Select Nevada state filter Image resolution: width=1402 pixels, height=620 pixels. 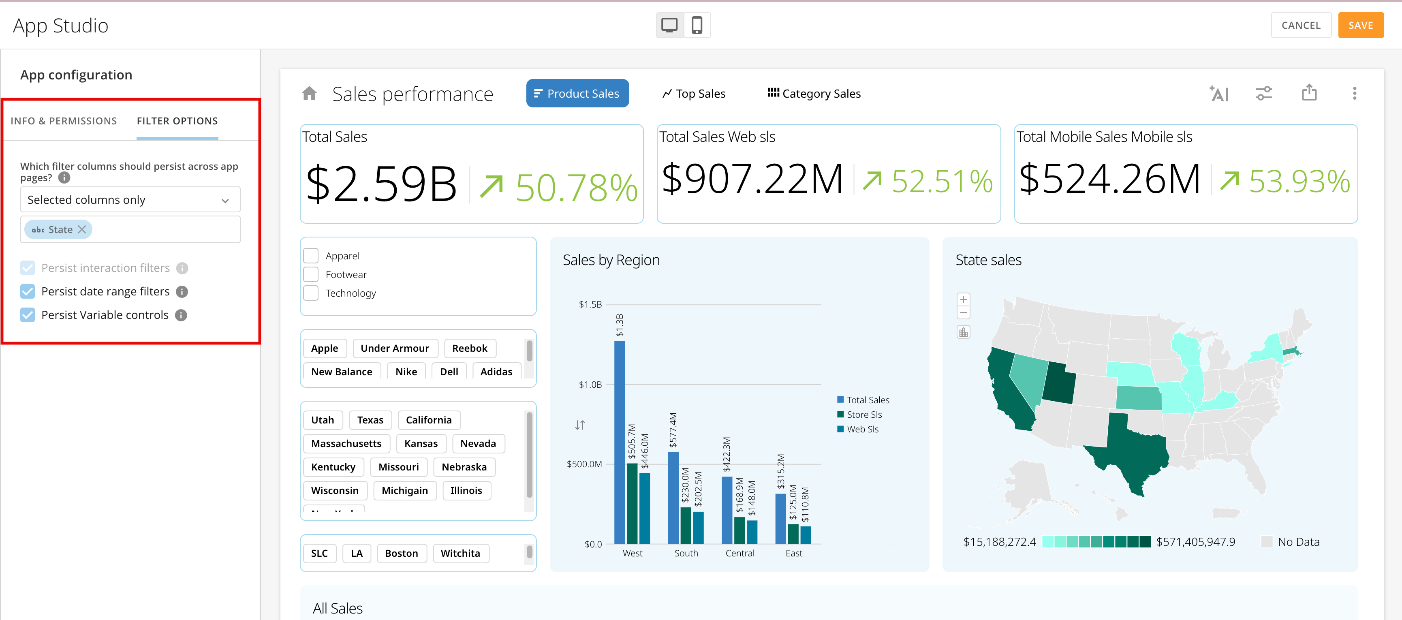(478, 444)
